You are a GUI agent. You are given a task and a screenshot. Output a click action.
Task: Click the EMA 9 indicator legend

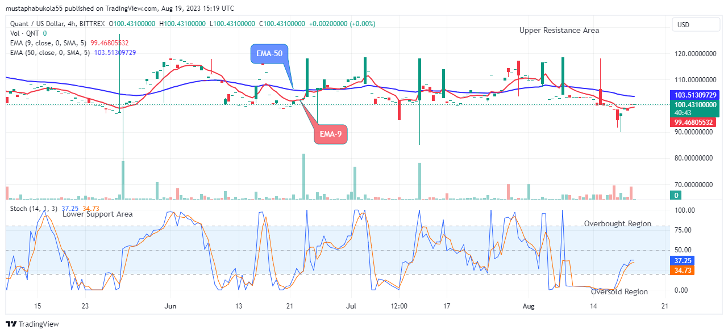[x=70, y=43]
